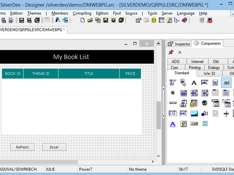Click the Refresh button on the form
The width and height of the screenshot is (234, 175).
coord(22,147)
